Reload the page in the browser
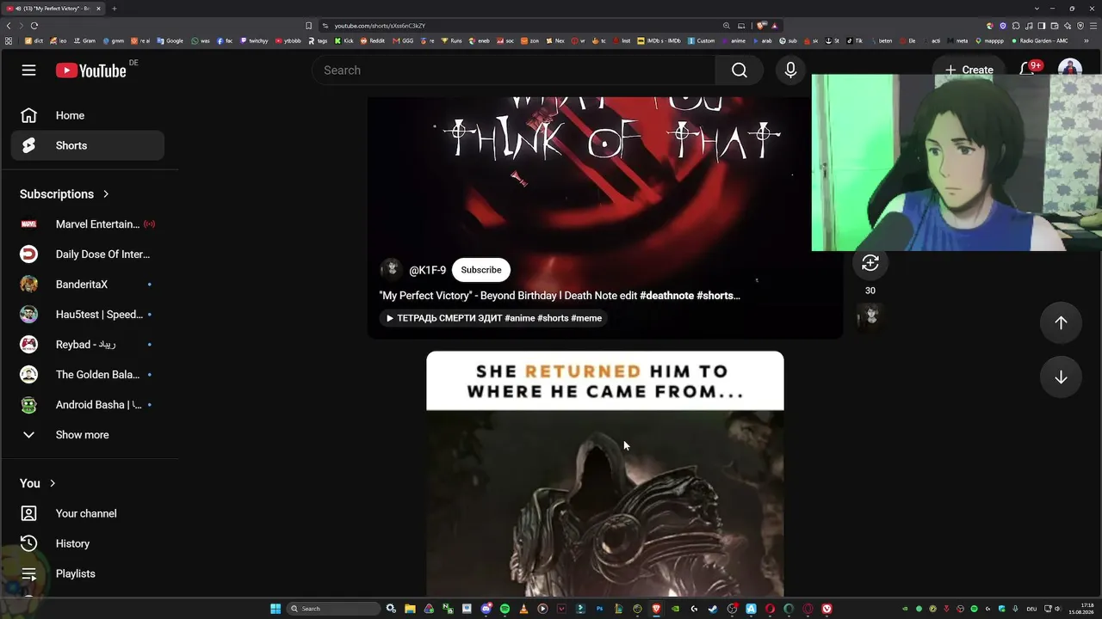1102x619 pixels. coord(34,26)
